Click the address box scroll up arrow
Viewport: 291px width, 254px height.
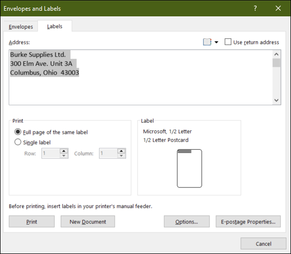tap(276, 54)
